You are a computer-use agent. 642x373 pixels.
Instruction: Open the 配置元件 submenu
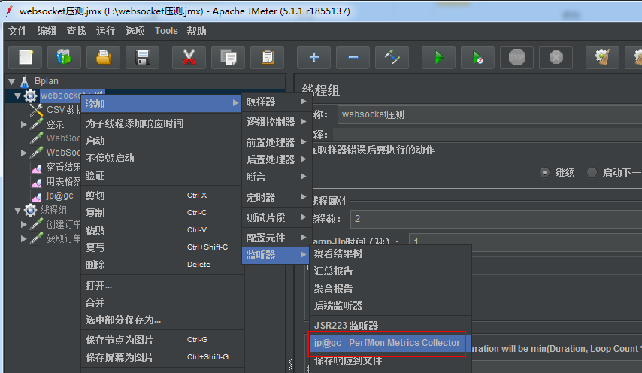(277, 238)
